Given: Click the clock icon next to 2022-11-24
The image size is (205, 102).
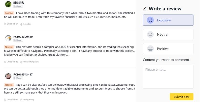Looking at the screenshot, I should coord(5,24).
